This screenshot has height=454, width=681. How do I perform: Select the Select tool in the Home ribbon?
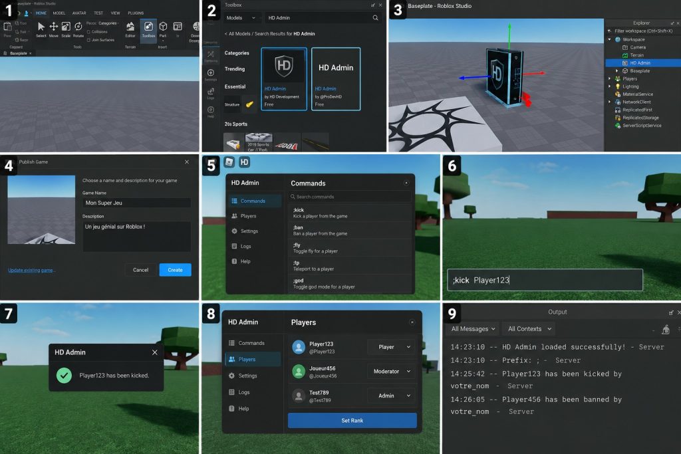tap(41, 29)
